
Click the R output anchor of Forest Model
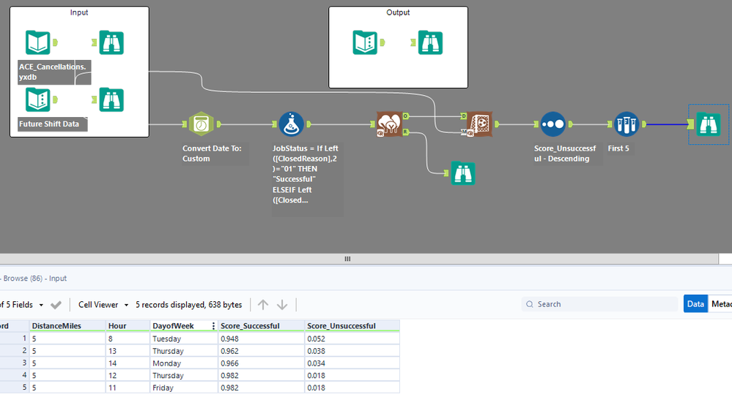tap(406, 132)
